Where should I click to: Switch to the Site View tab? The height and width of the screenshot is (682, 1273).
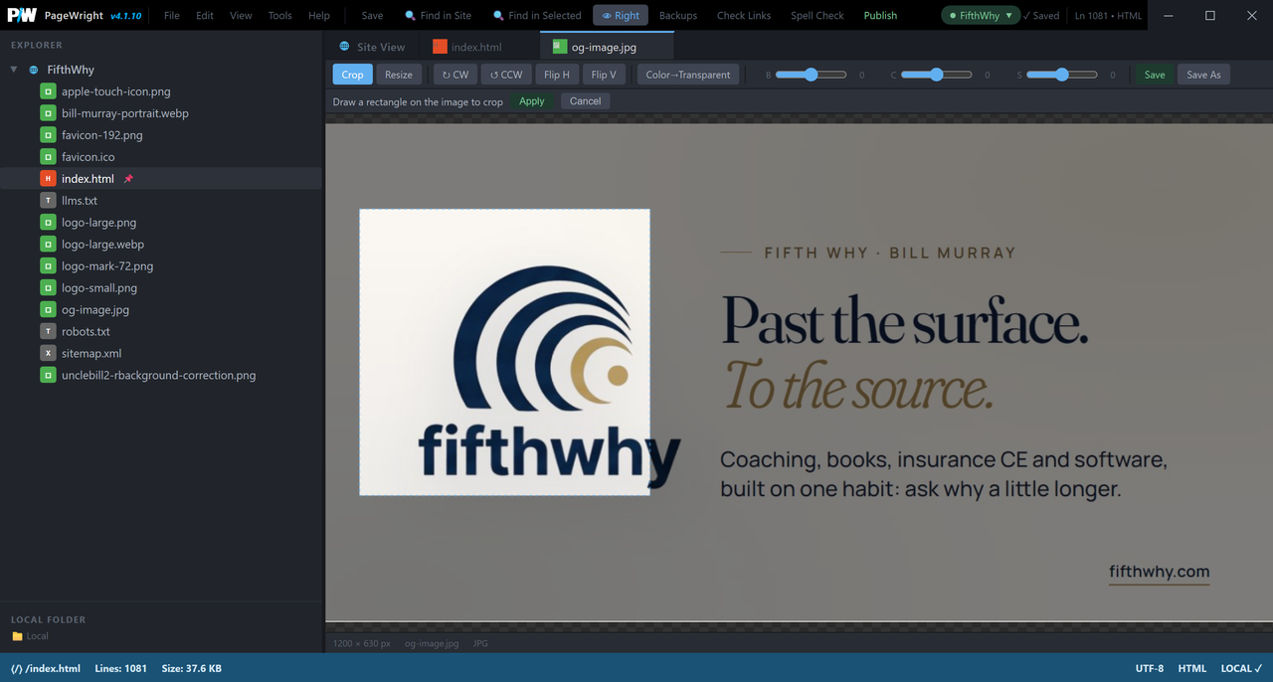[x=372, y=47]
